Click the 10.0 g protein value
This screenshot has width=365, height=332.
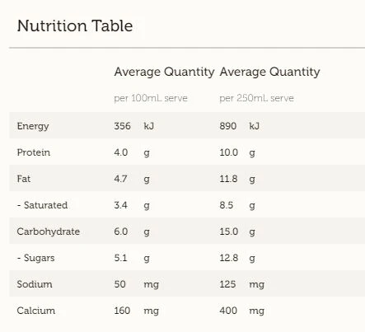point(237,152)
